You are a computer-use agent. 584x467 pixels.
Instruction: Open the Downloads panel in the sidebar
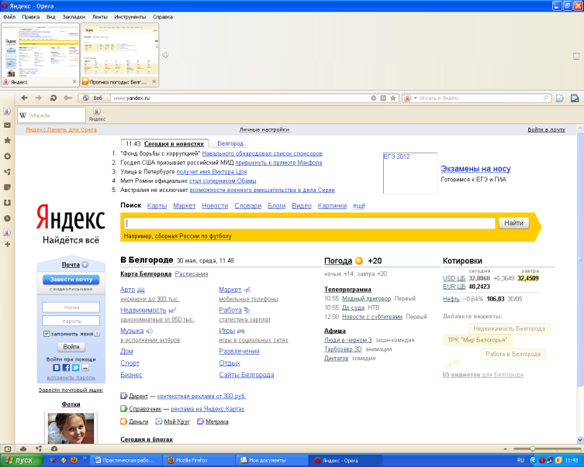[7, 203]
